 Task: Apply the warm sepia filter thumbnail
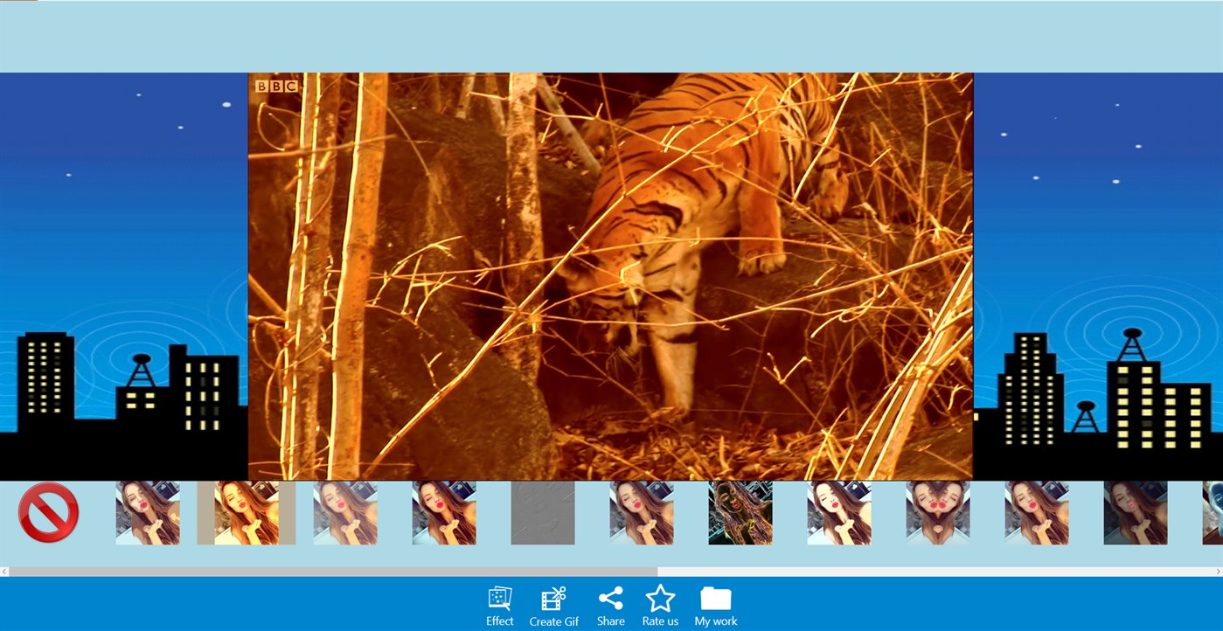[246, 513]
